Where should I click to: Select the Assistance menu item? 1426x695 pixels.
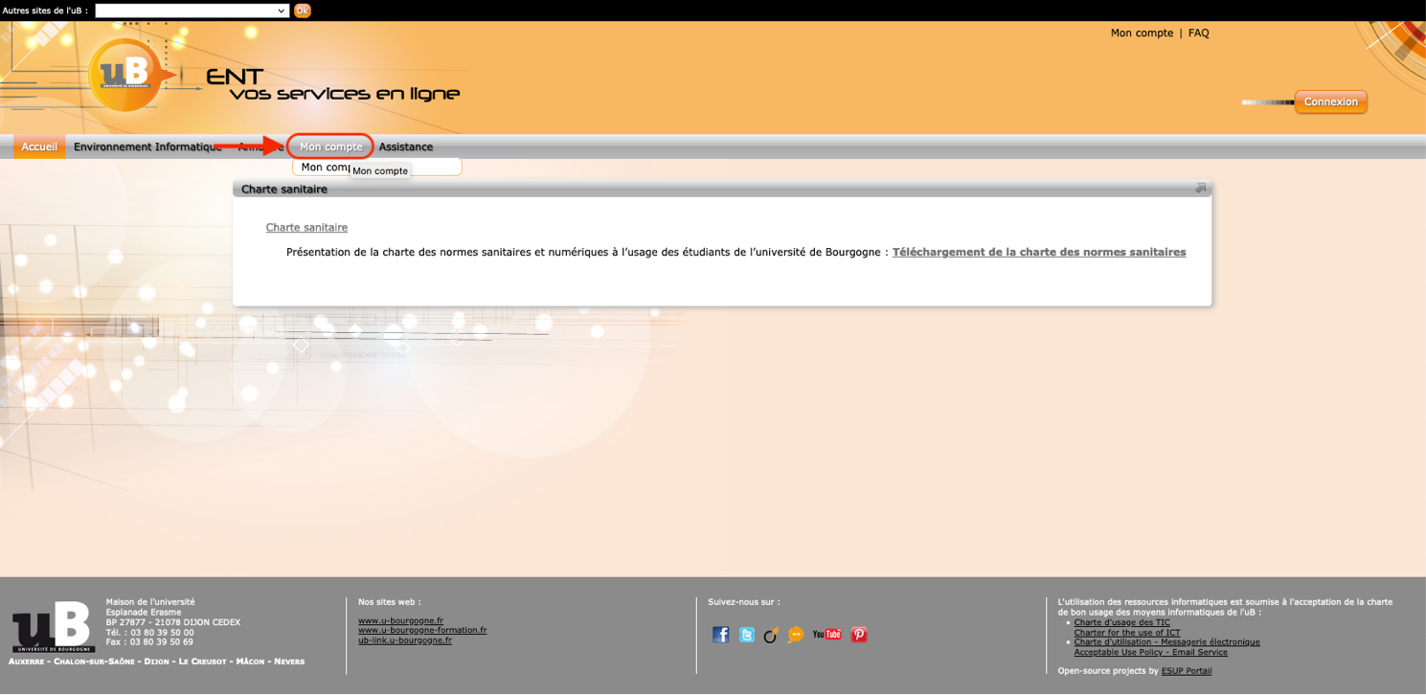pyautogui.click(x=406, y=146)
